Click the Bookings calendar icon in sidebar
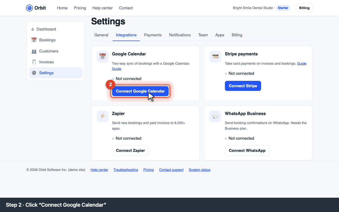 pos(34,40)
